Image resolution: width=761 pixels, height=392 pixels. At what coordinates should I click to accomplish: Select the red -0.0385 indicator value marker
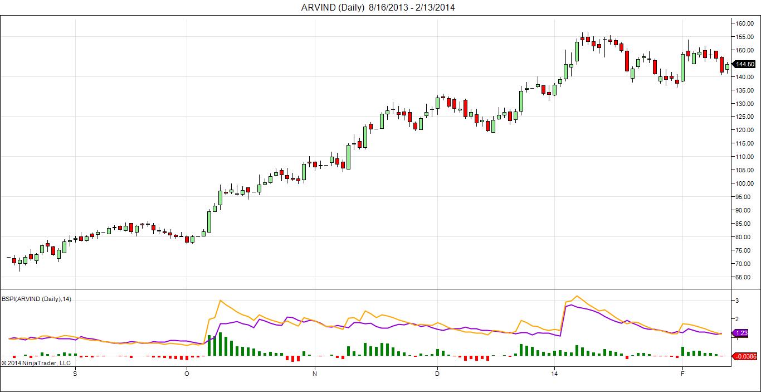pos(745,356)
